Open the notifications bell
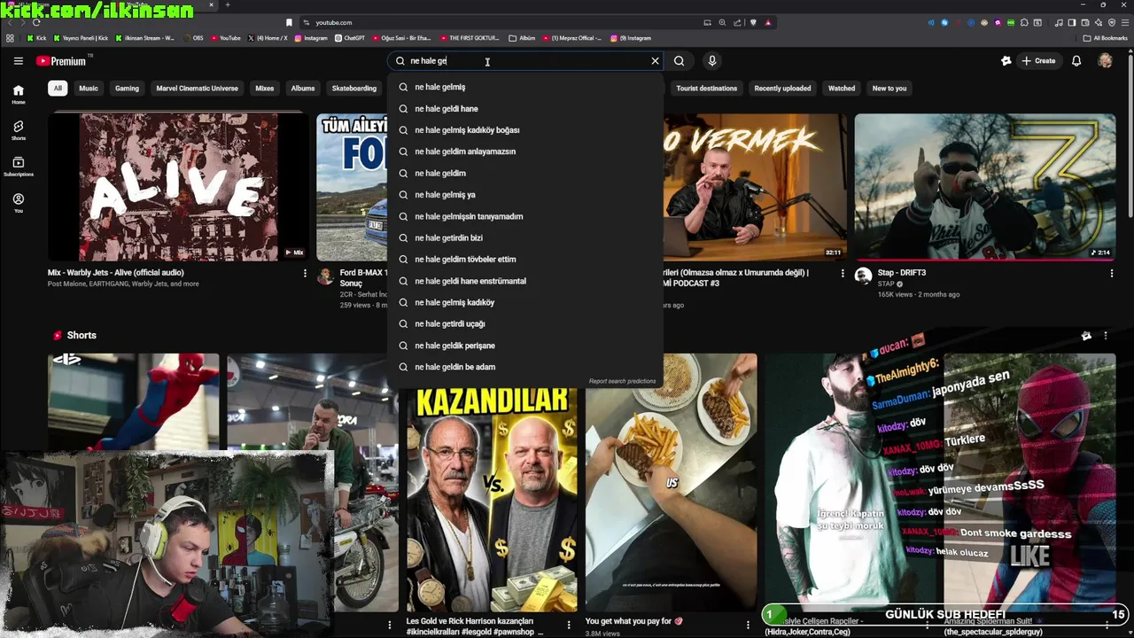 pos(1076,61)
